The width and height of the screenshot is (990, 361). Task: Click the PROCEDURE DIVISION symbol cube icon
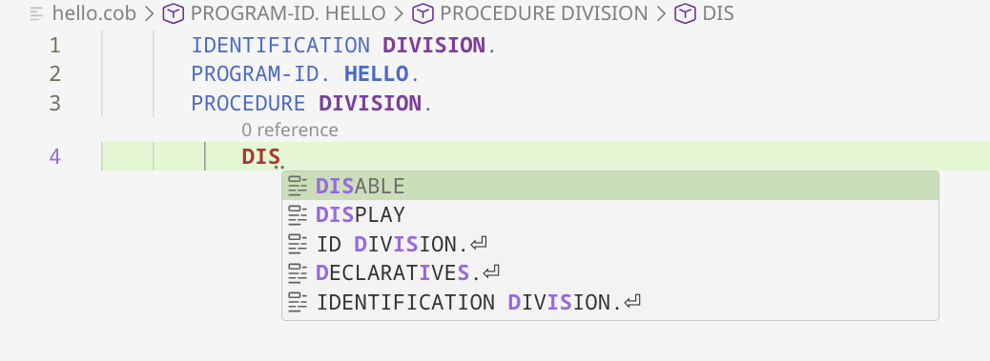pyautogui.click(x=423, y=13)
